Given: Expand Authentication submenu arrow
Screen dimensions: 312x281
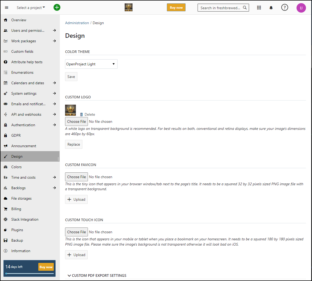Looking at the screenshot, I should point(54,125).
